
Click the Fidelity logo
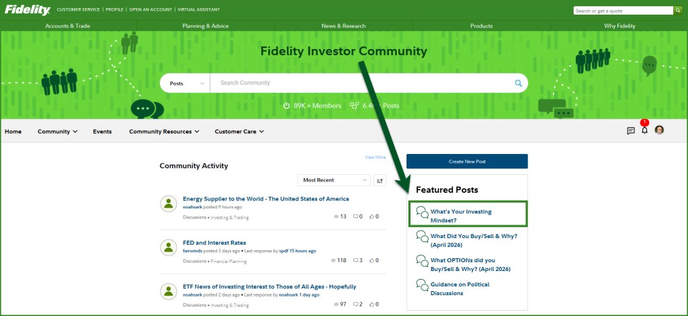(x=27, y=10)
